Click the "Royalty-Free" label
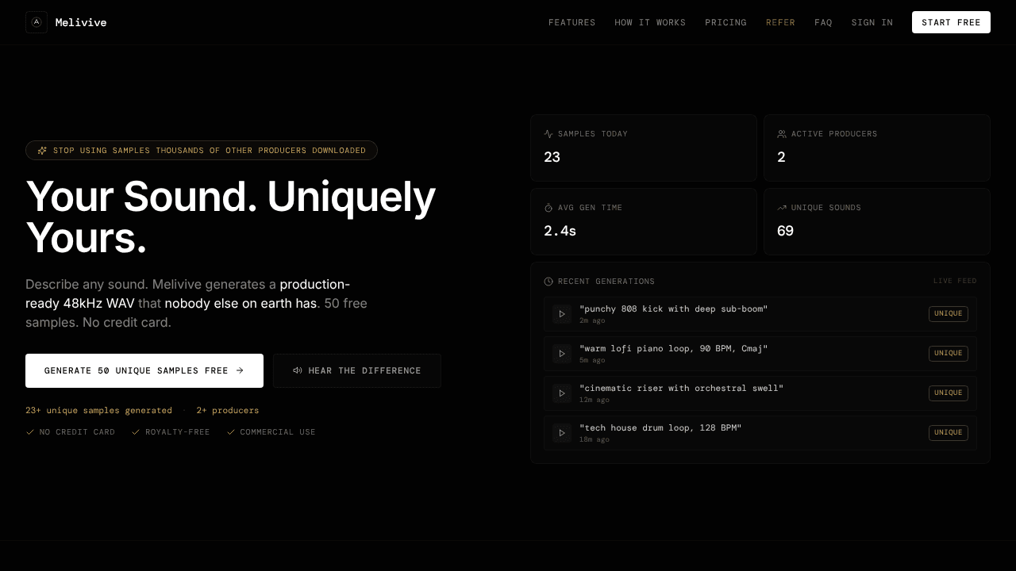 [178, 432]
